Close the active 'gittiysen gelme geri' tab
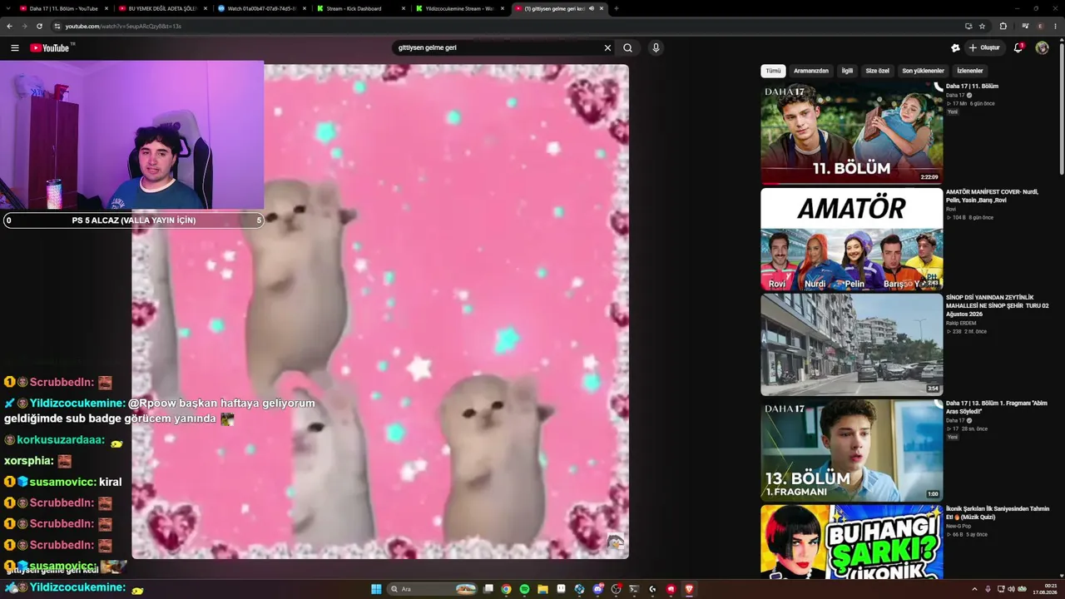This screenshot has width=1065, height=599. click(x=602, y=8)
